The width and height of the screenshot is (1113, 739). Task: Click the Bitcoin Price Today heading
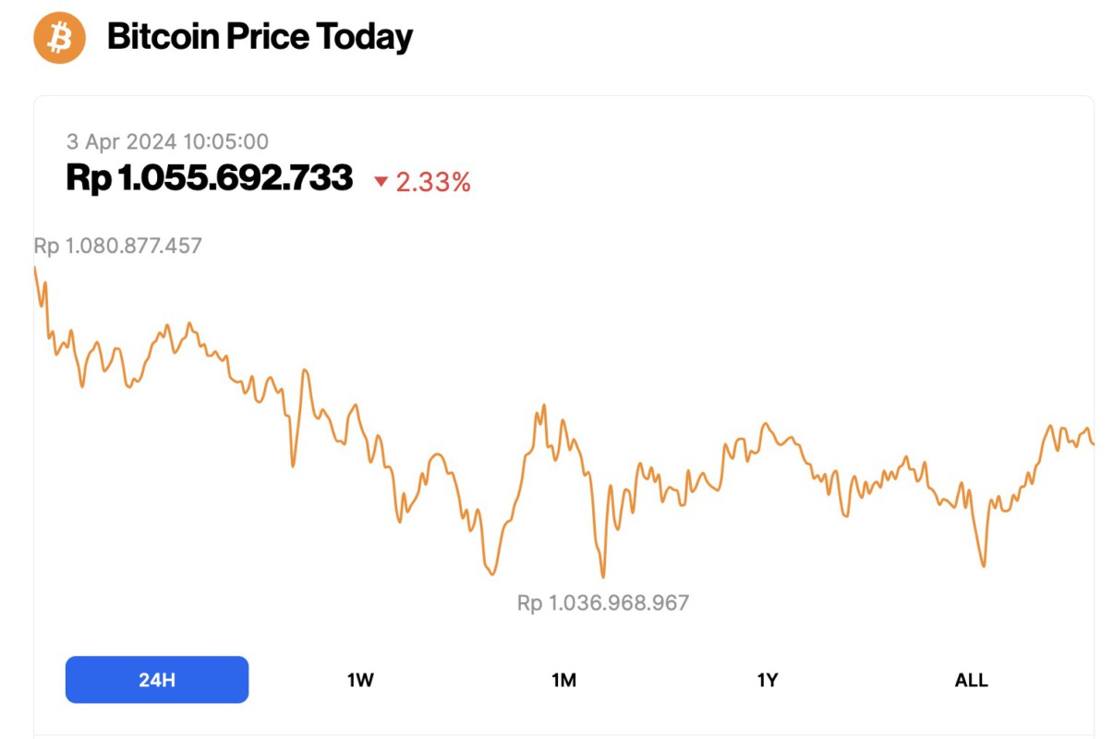tap(260, 38)
